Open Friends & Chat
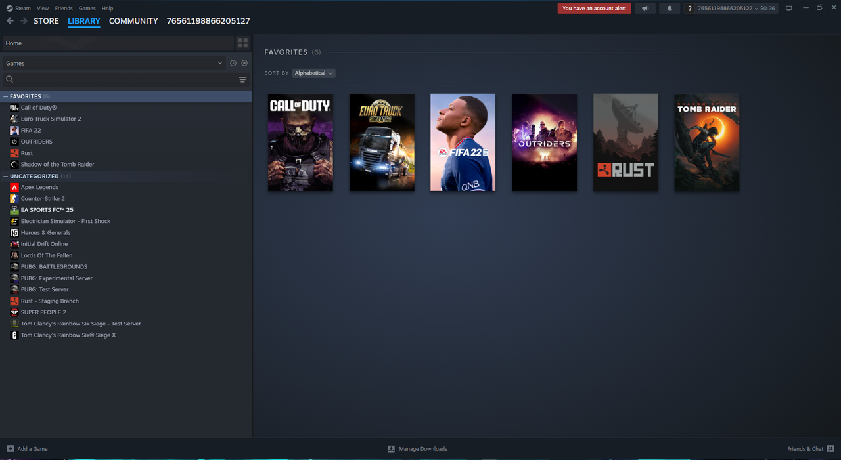841x460 pixels. (x=805, y=449)
